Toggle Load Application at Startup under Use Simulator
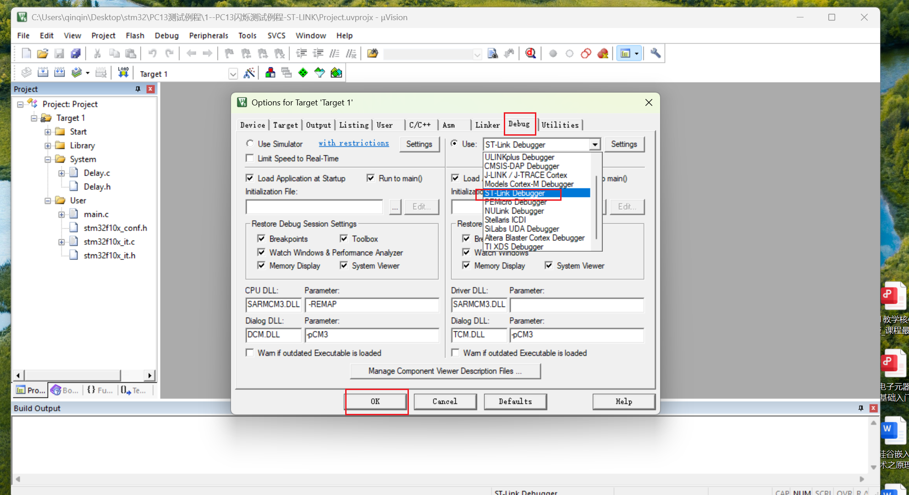 [250, 178]
